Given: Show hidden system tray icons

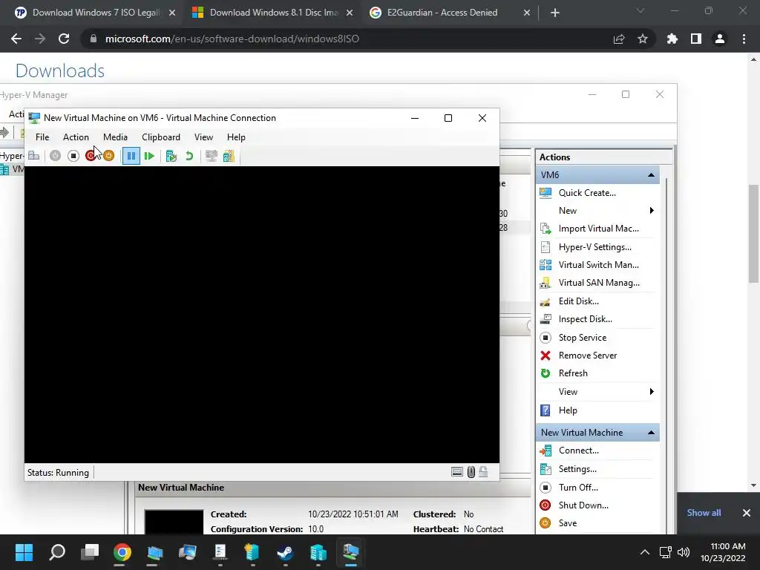Looking at the screenshot, I should [645, 552].
